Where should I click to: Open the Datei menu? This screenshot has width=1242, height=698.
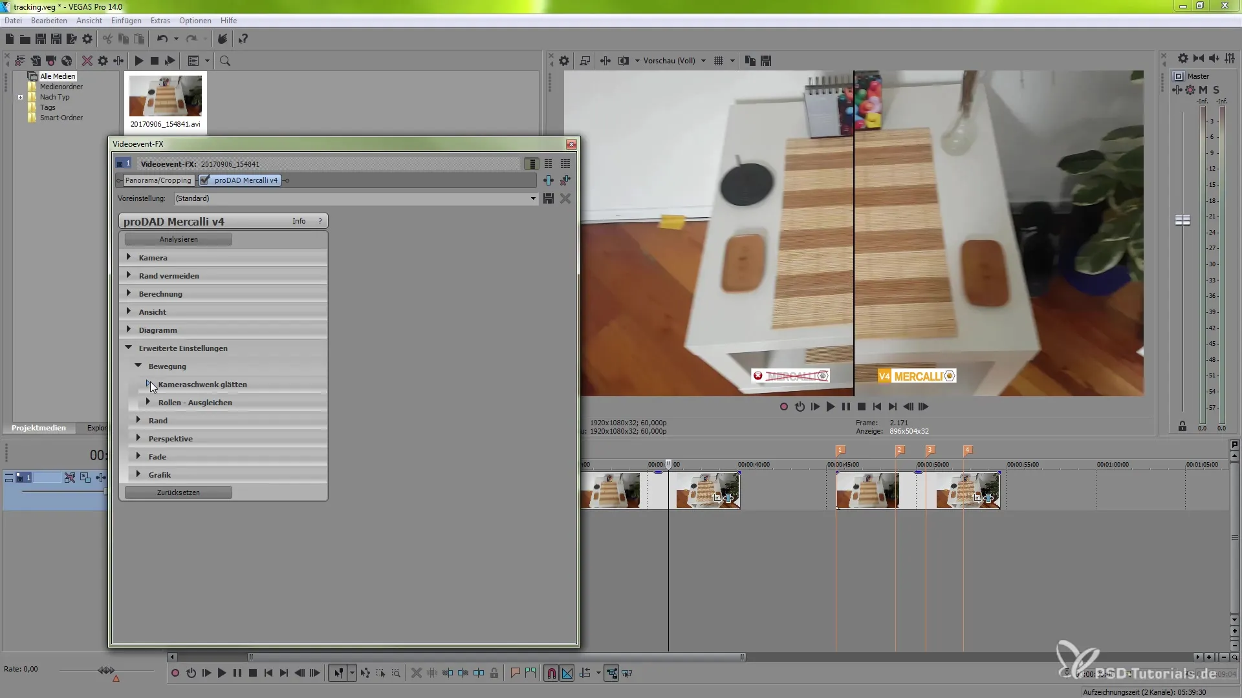13,21
